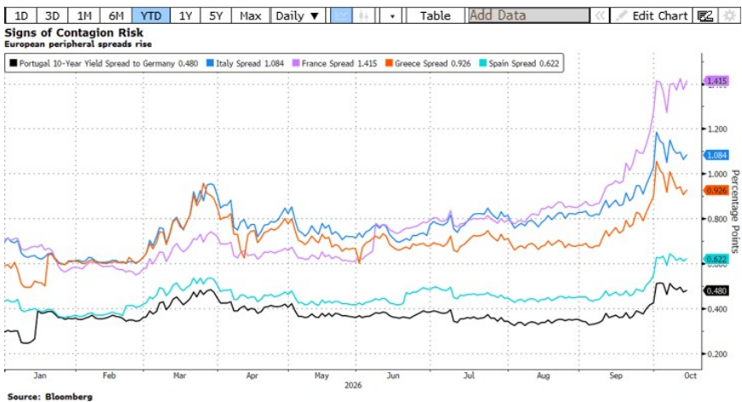Viewport: 742px width, 402px height.
Task: Click the double-chevron collapse icon
Action: 600,15
